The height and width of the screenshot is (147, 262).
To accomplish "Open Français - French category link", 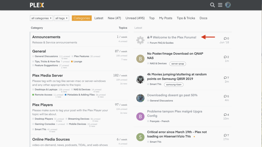I will pyautogui.click(x=159, y=121).
